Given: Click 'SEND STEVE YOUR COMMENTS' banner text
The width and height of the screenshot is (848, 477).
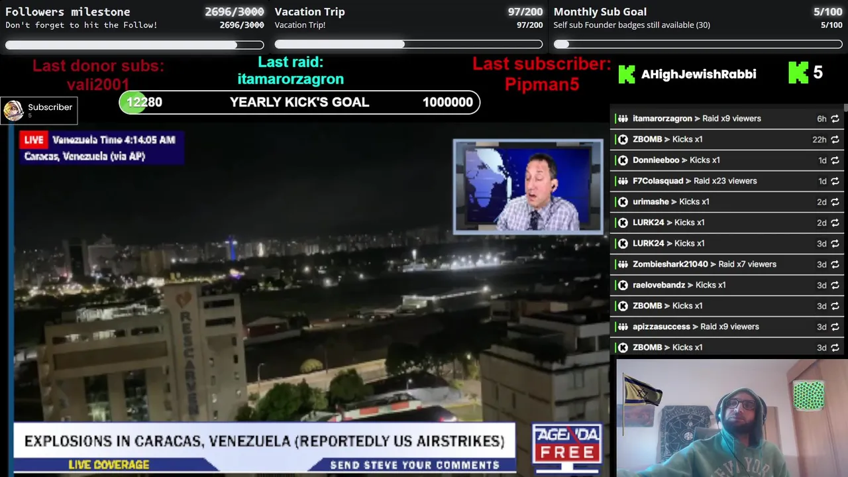Looking at the screenshot, I should (x=415, y=465).
